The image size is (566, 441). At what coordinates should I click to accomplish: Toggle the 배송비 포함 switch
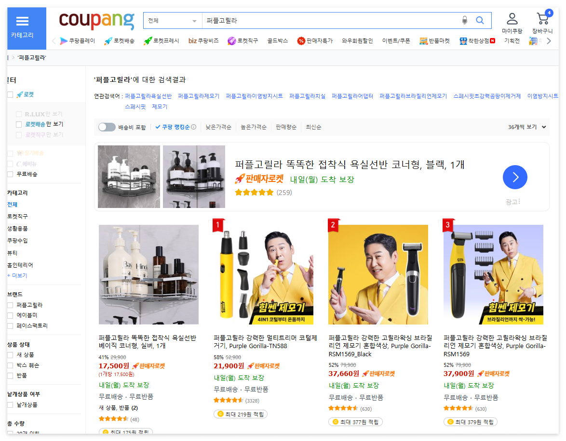point(107,127)
